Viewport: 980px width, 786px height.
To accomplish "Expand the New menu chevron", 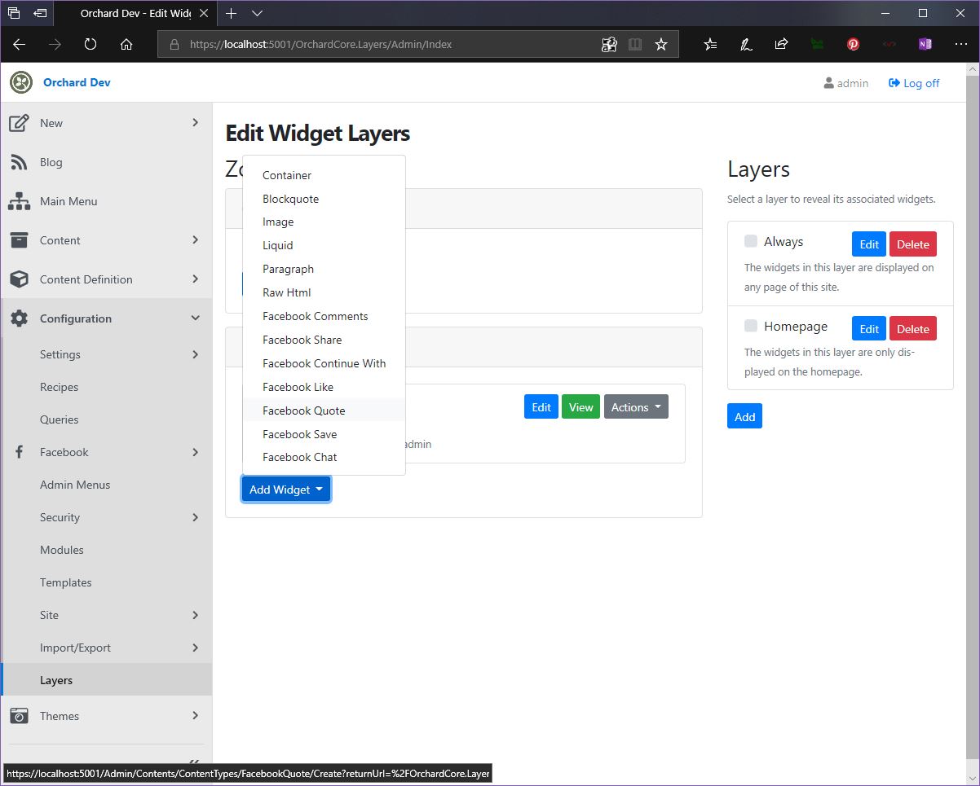I will point(195,122).
